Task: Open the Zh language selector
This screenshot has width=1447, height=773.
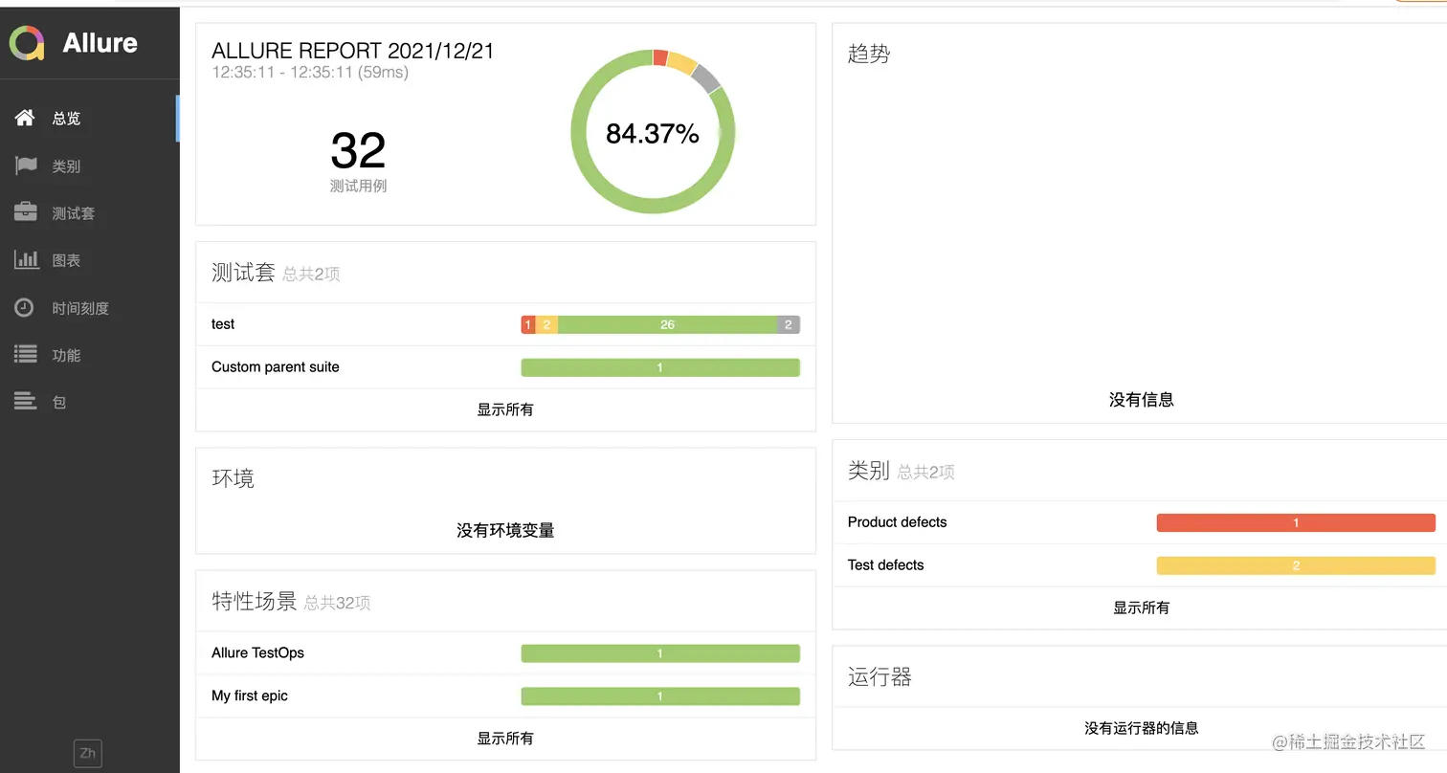Action: coord(88,753)
